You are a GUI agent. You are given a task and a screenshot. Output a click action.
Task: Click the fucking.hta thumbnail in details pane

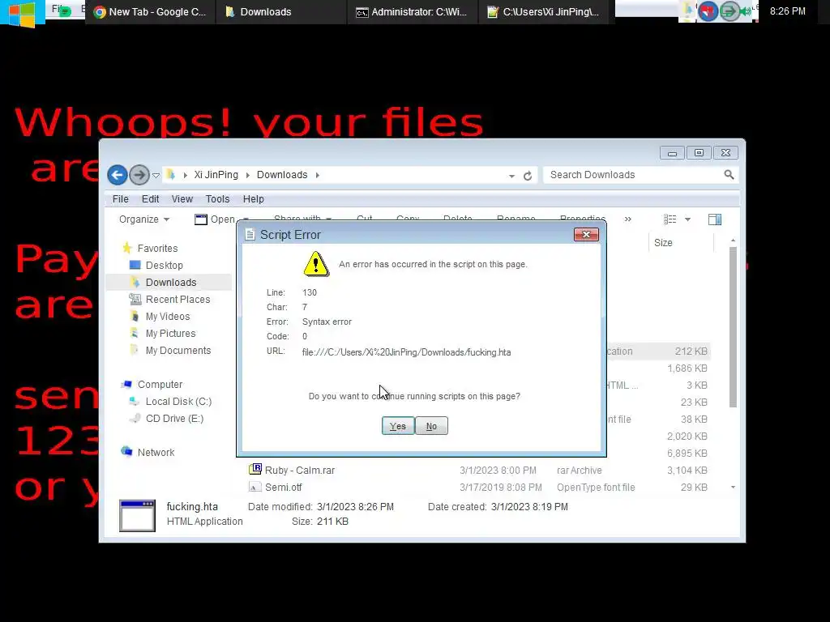pyautogui.click(x=137, y=514)
